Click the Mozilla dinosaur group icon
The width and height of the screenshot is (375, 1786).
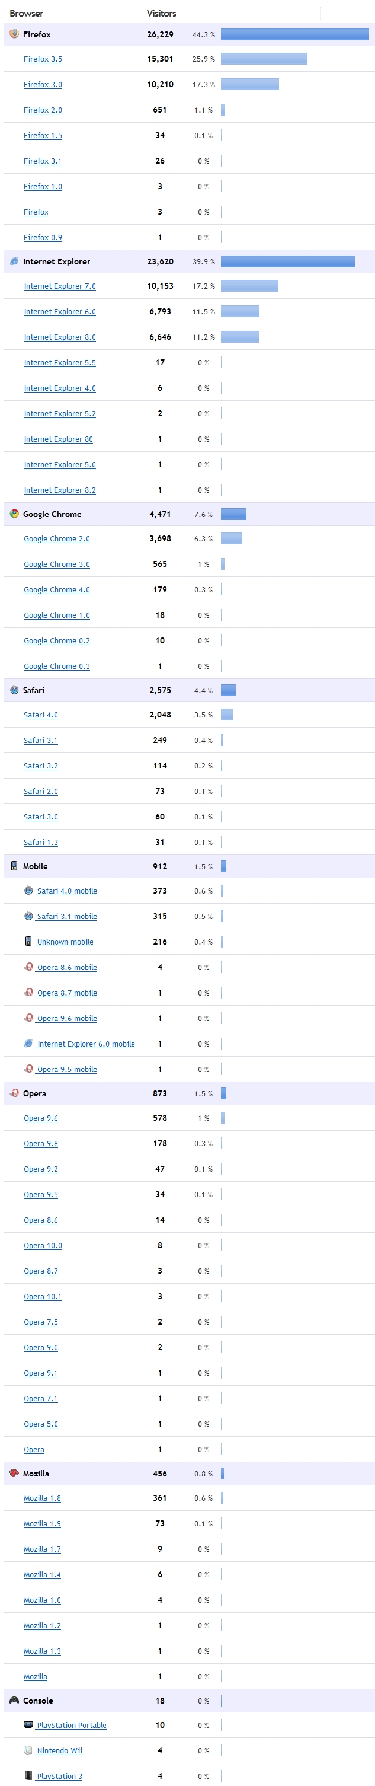click(14, 1472)
